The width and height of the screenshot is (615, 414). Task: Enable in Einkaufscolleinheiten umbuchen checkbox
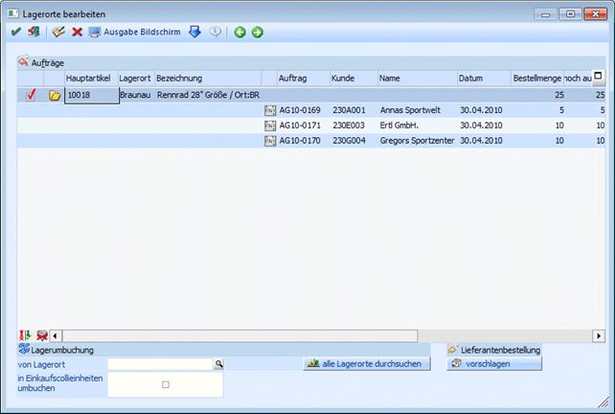[x=166, y=384]
